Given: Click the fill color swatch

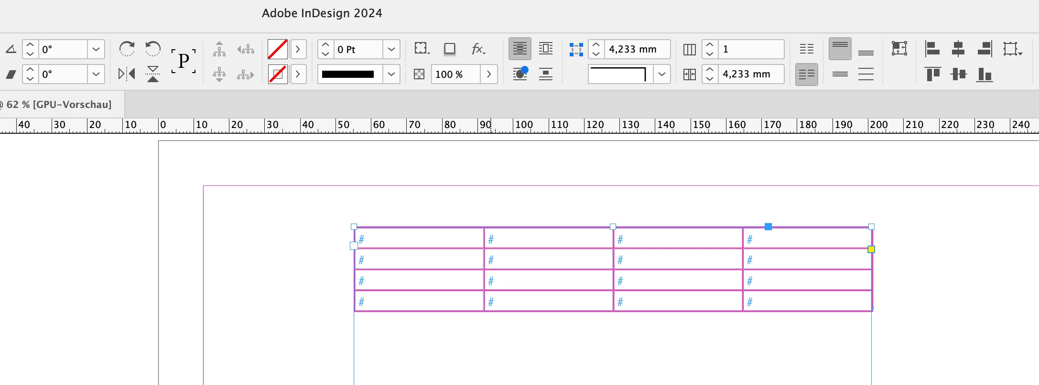Looking at the screenshot, I should point(277,49).
